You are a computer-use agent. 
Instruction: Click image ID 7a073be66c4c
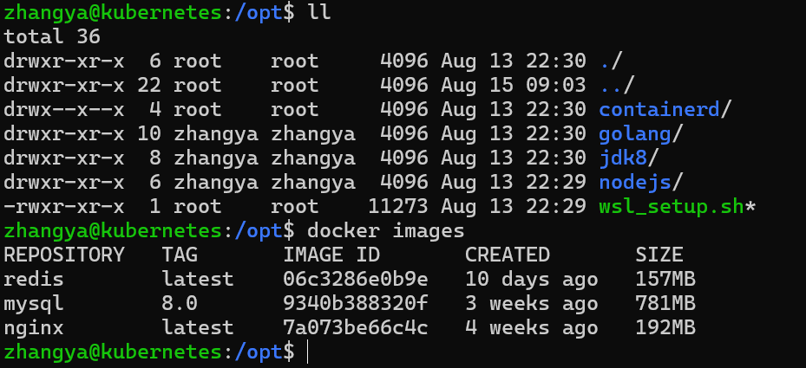(x=355, y=328)
